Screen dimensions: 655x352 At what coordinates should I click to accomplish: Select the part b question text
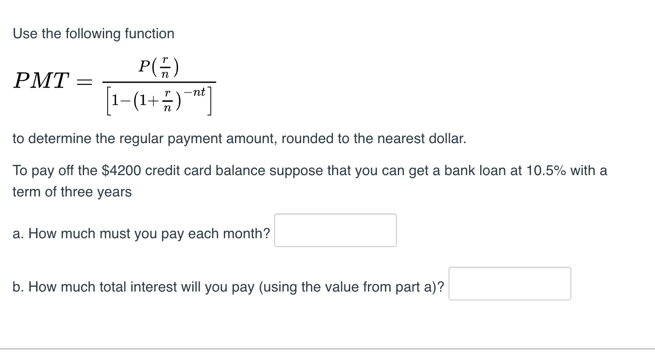click(x=227, y=287)
